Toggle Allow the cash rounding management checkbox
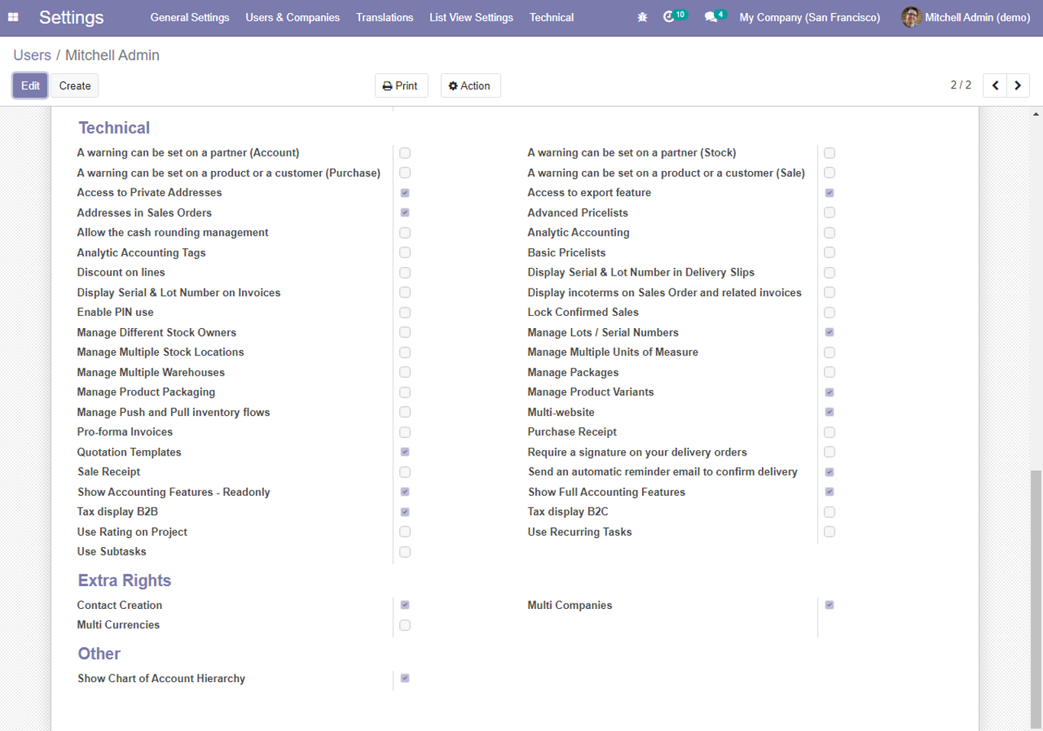The width and height of the screenshot is (1043, 731). coord(405,233)
